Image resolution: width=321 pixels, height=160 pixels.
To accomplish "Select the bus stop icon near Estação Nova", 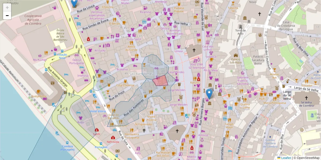I will pyautogui.click(x=55, y=54).
